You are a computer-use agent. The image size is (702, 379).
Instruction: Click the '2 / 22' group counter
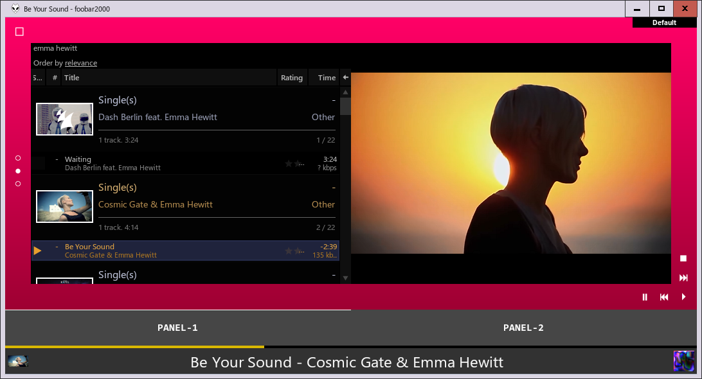[x=325, y=227]
